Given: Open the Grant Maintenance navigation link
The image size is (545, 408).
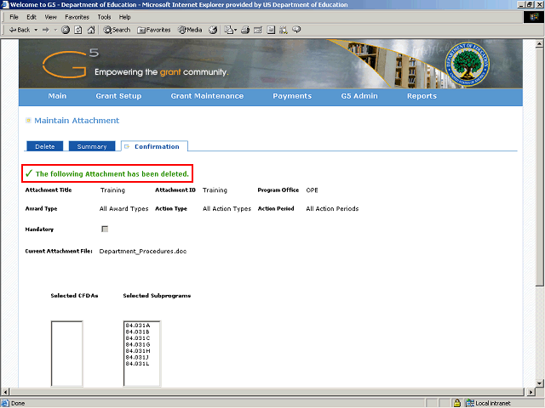Looking at the screenshot, I should pyautogui.click(x=207, y=96).
